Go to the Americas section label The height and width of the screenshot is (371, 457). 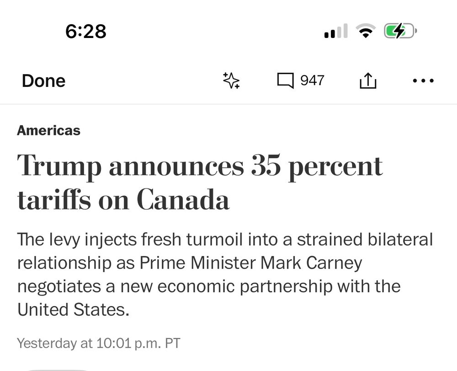(48, 130)
